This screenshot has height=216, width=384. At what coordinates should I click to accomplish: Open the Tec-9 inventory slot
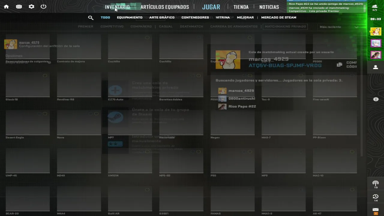283,86
